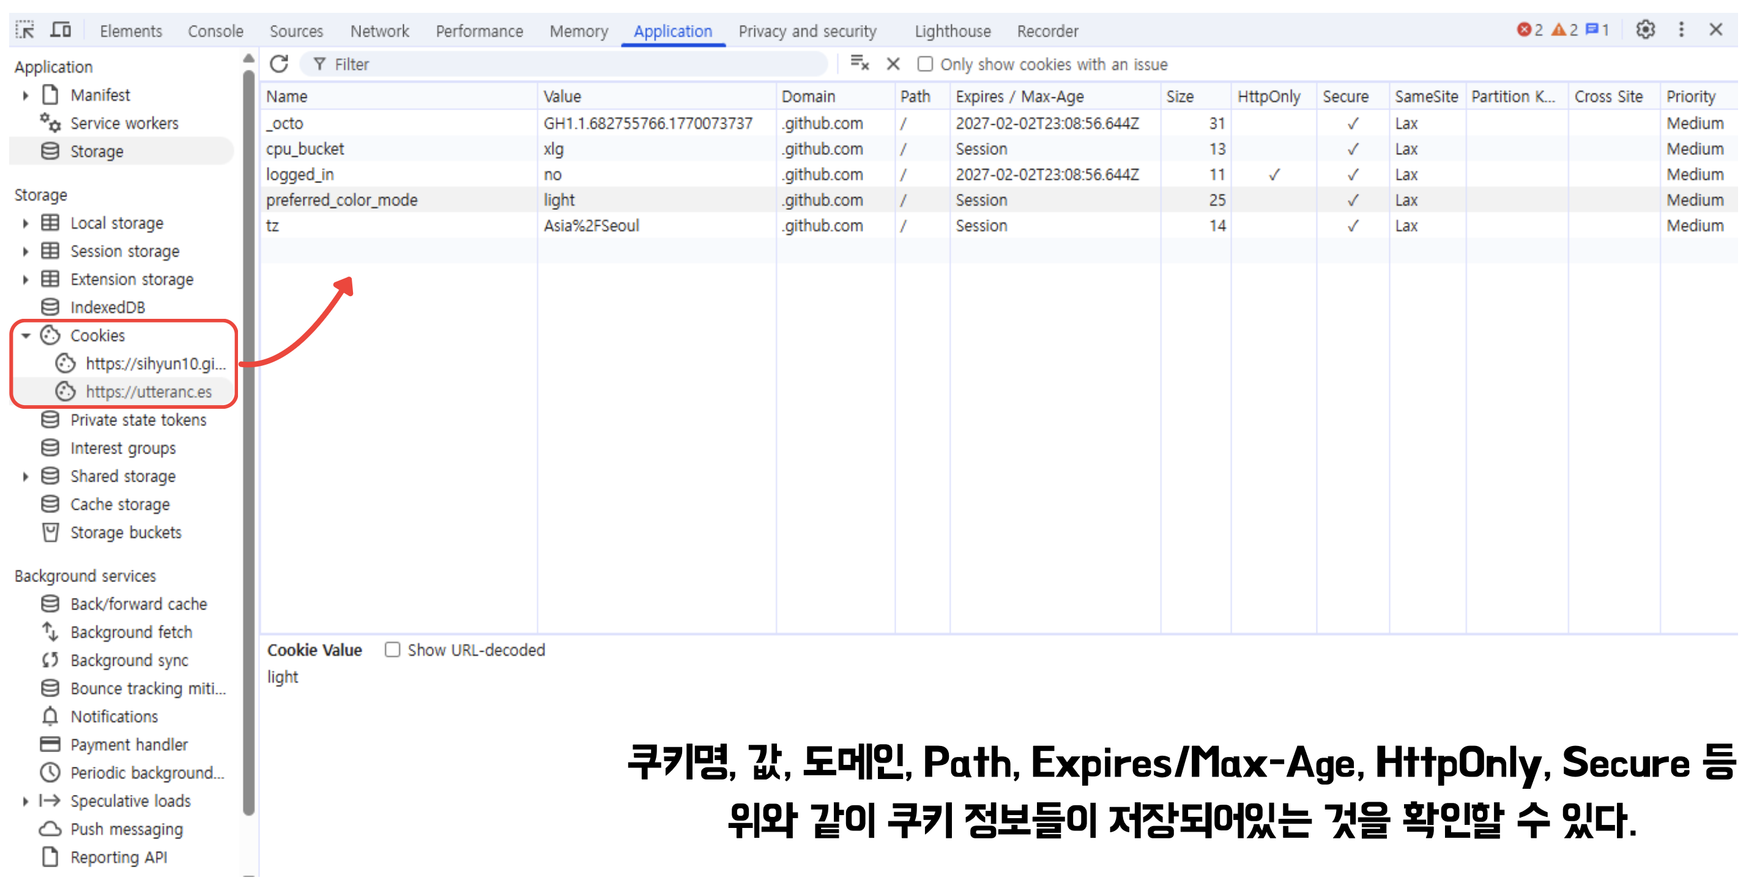
Task: Select the https://utteranc.es cookie origin
Action: tap(148, 392)
